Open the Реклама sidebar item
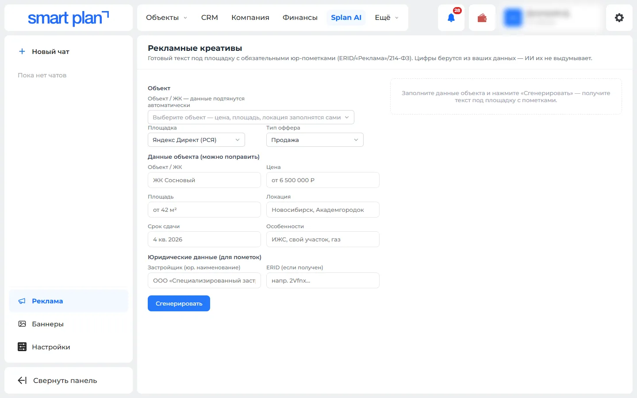 tap(69, 301)
